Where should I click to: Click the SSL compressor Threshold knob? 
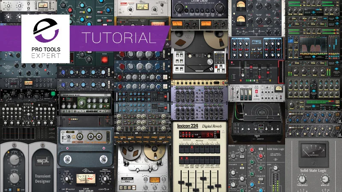pos(302,179)
